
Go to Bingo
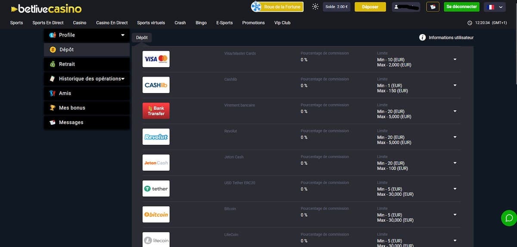[201, 23]
